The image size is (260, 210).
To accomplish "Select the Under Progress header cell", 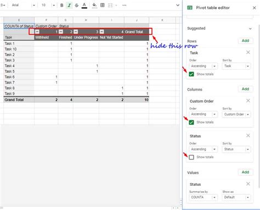I will tap(86, 37).
